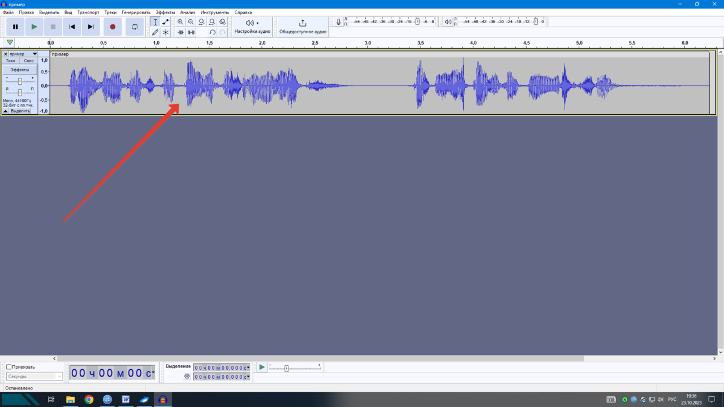This screenshot has height=407, width=724.
Task: Click the track Выделить button
Action: [21, 111]
